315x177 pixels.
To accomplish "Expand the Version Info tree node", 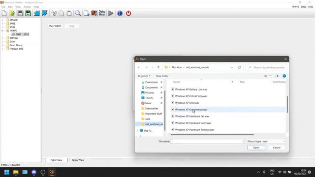I will 2,49.
